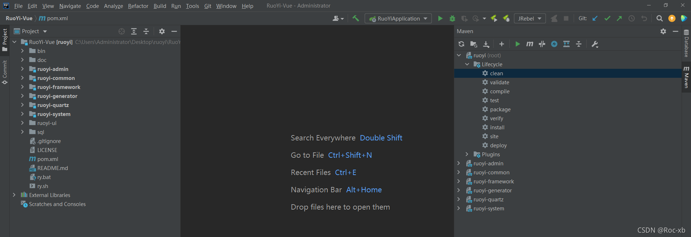Toggle Maven offline mode
Image resolution: width=691 pixels, height=237 pixels.
(542, 44)
